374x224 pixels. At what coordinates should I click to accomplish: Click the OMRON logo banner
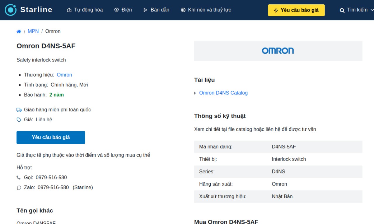[x=278, y=51]
